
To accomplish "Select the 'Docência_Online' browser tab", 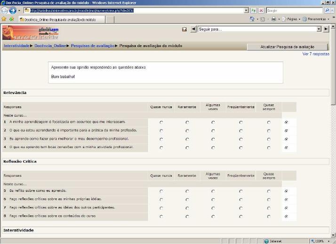I will [61, 19].
